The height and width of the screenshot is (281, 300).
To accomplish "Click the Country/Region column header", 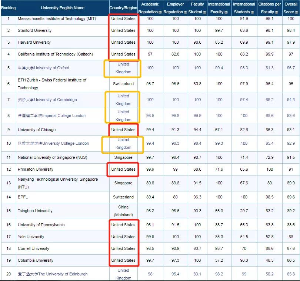I will pyautogui.click(x=123, y=8).
